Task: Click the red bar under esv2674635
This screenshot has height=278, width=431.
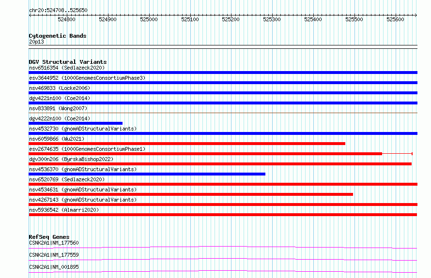Action: tap(205, 154)
